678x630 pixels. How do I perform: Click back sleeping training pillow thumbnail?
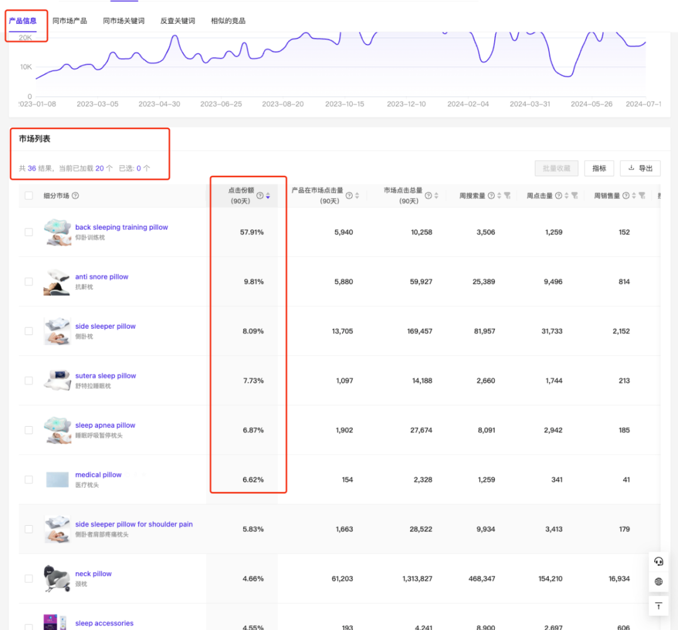tap(58, 232)
